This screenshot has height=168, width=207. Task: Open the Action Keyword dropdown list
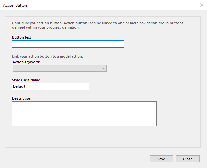click(59, 68)
